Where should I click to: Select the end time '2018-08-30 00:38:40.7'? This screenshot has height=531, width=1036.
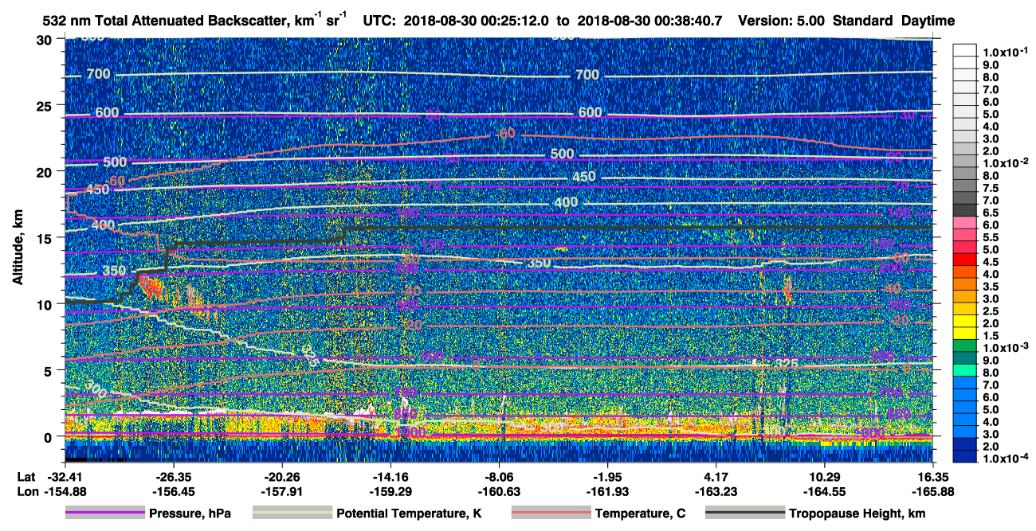(x=650, y=21)
